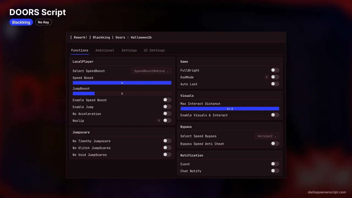
Task: Click the Notification section header
Action: pos(192,155)
